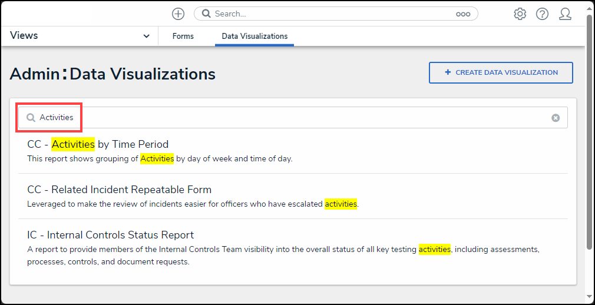The image size is (595, 305).
Task: Open the settings gear icon
Action: tap(520, 14)
